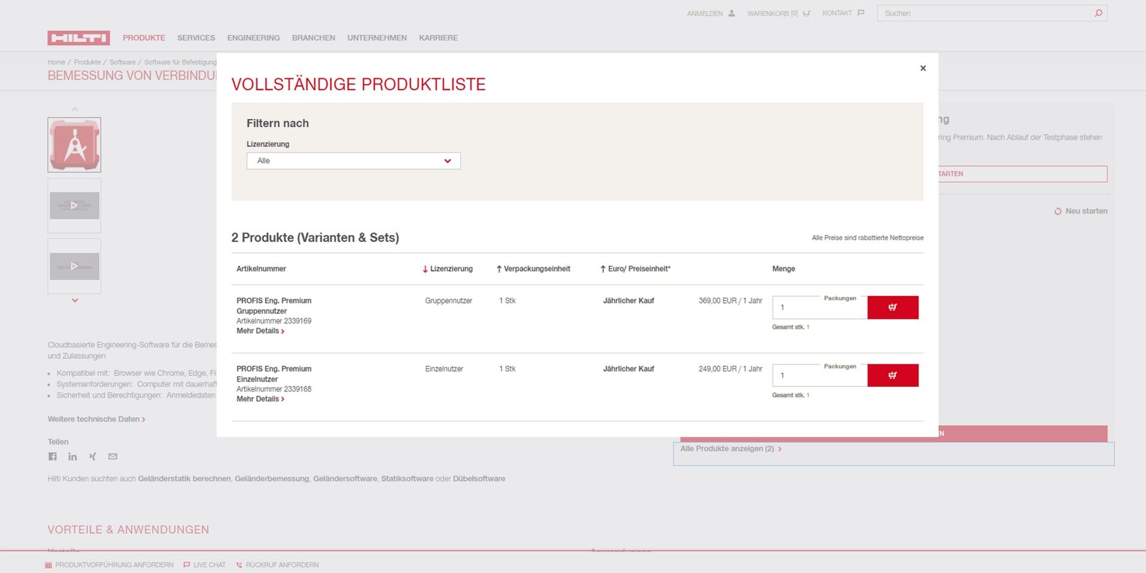Edit quantity field for Gruppennutzer product
1146x573 pixels.
point(820,307)
